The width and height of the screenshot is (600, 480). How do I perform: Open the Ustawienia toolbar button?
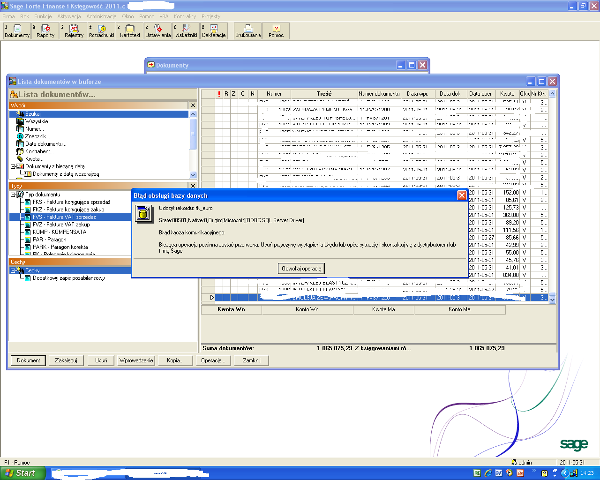tap(158, 31)
